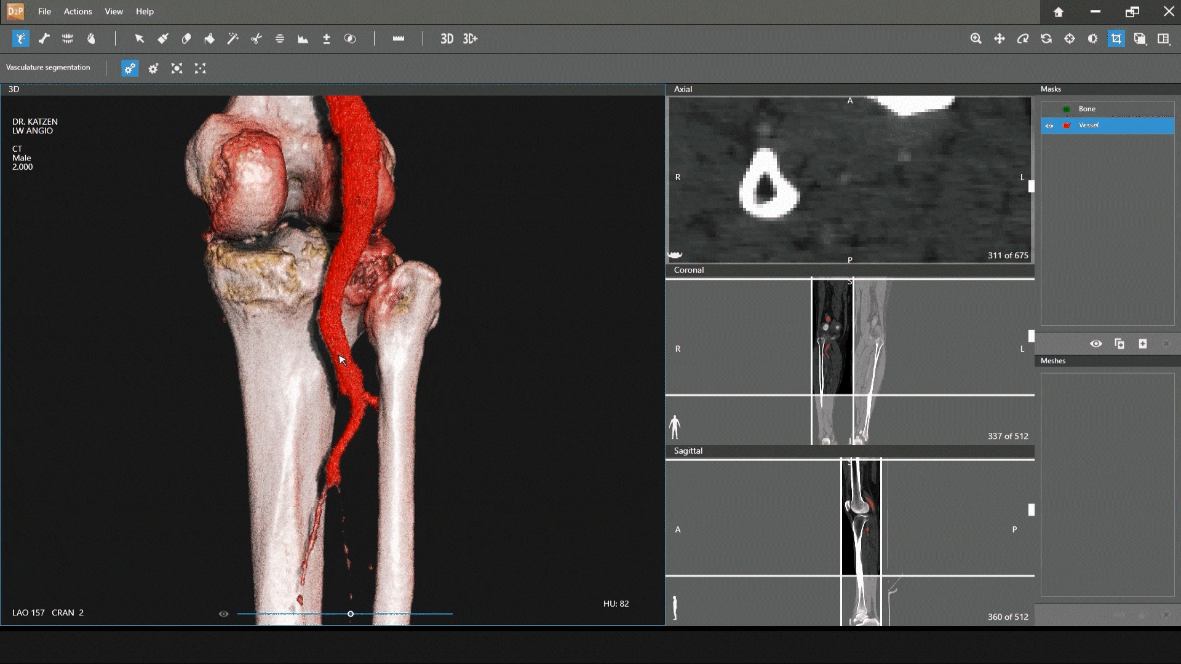Click the '311 of 675' slice counter

1008,255
